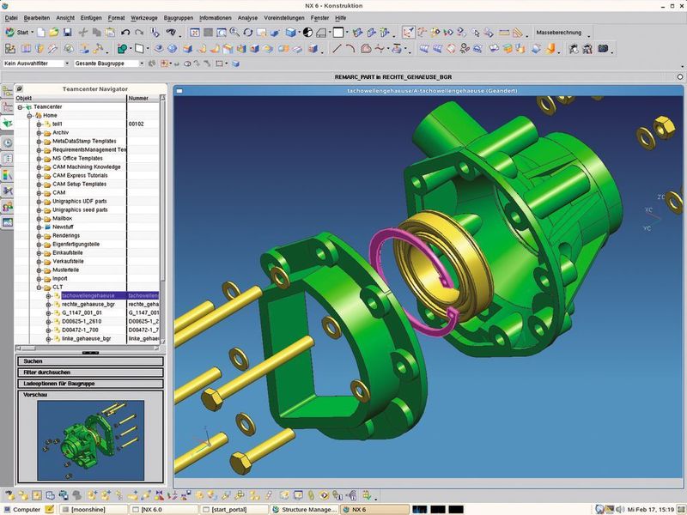687x515 pixels.
Task: Collapse the Vorschau preview panel
Action: 35,395
